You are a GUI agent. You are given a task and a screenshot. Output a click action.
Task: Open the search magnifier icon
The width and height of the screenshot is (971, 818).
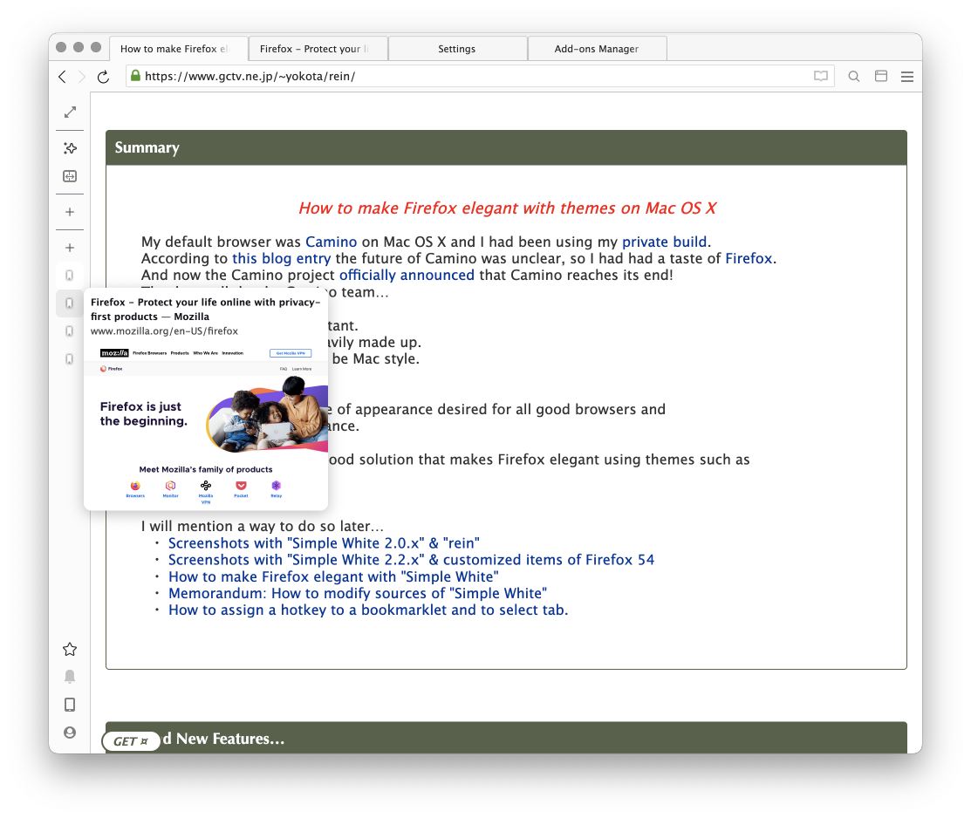point(854,77)
